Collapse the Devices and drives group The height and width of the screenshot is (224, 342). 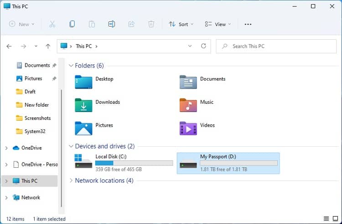[71, 146]
